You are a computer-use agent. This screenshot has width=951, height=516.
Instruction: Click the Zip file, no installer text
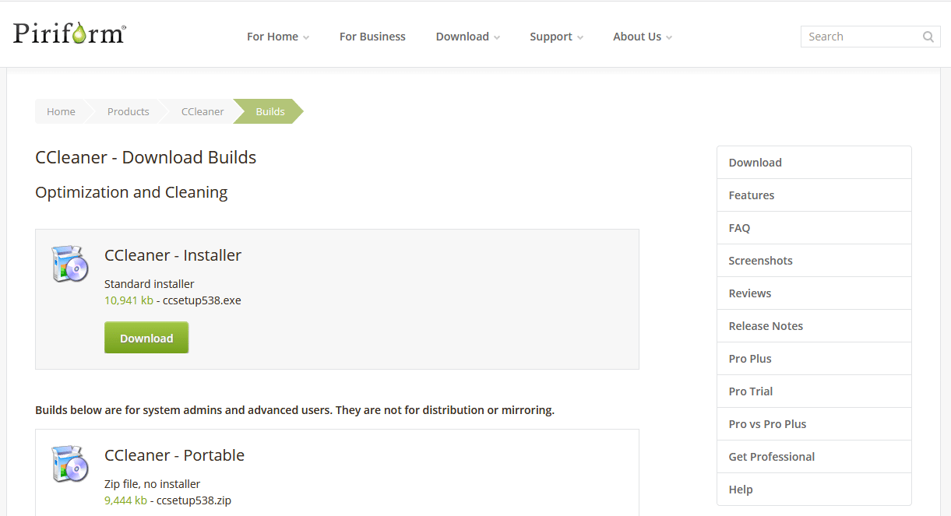pyautogui.click(x=153, y=484)
